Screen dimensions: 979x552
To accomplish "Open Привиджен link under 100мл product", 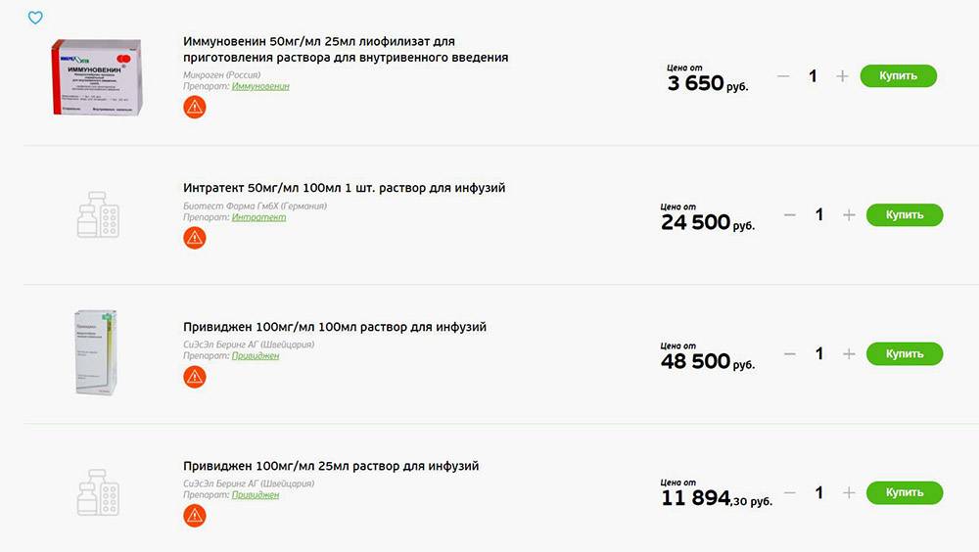I will 256,356.
